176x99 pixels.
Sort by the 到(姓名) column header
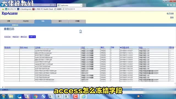coord(7,48)
